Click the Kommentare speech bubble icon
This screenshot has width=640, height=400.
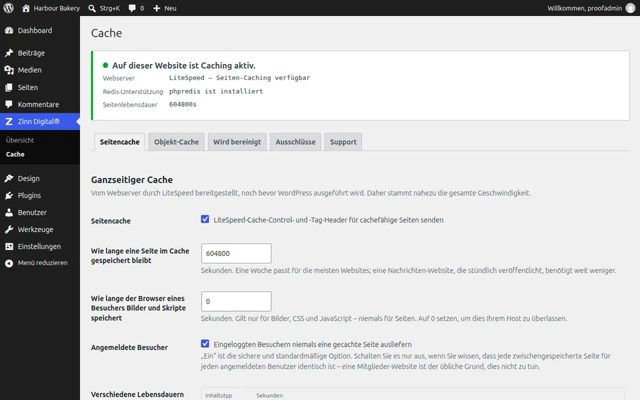tap(9, 105)
